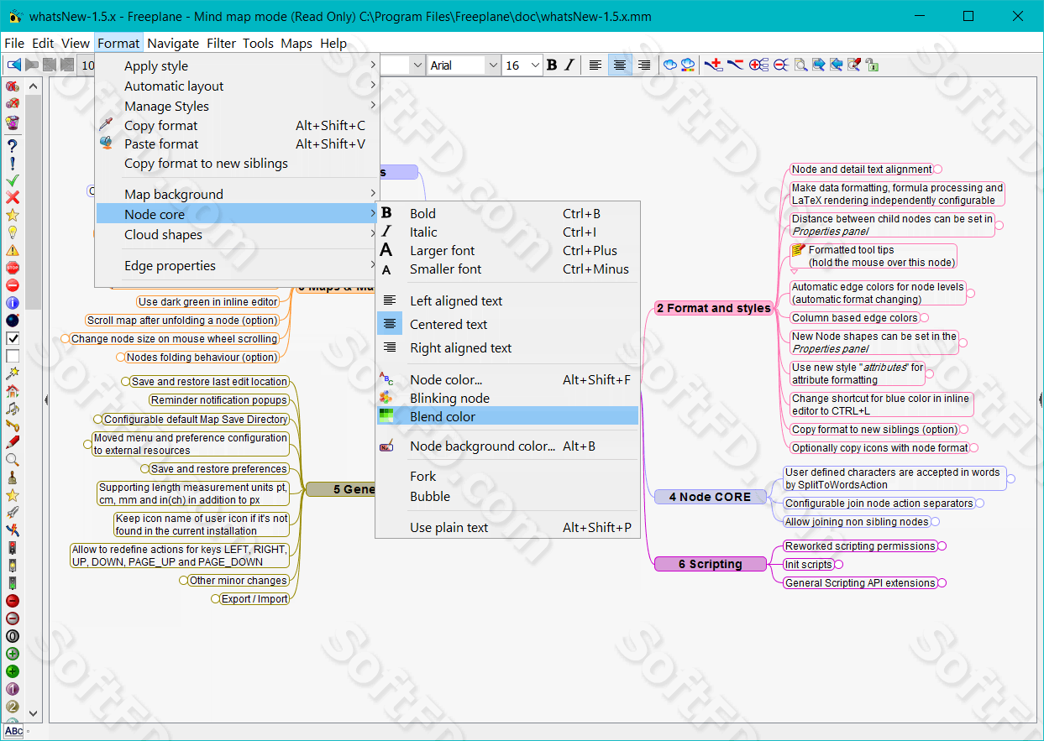Toggle the ABC spell check icon in status bar
This screenshot has height=741, width=1044.
14,731
